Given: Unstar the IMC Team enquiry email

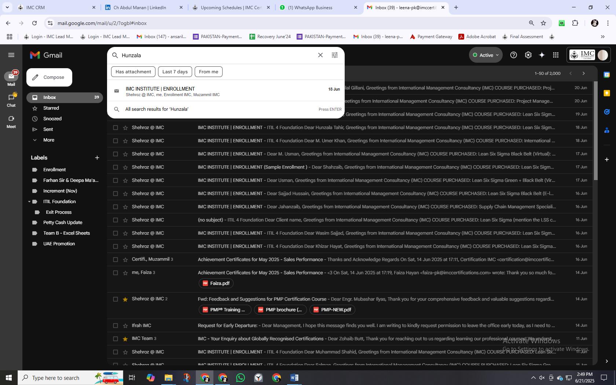Looking at the screenshot, I should (125, 339).
